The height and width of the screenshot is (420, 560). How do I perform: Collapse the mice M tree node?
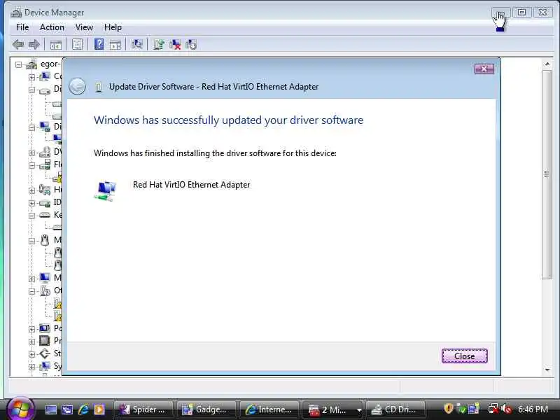point(31,241)
